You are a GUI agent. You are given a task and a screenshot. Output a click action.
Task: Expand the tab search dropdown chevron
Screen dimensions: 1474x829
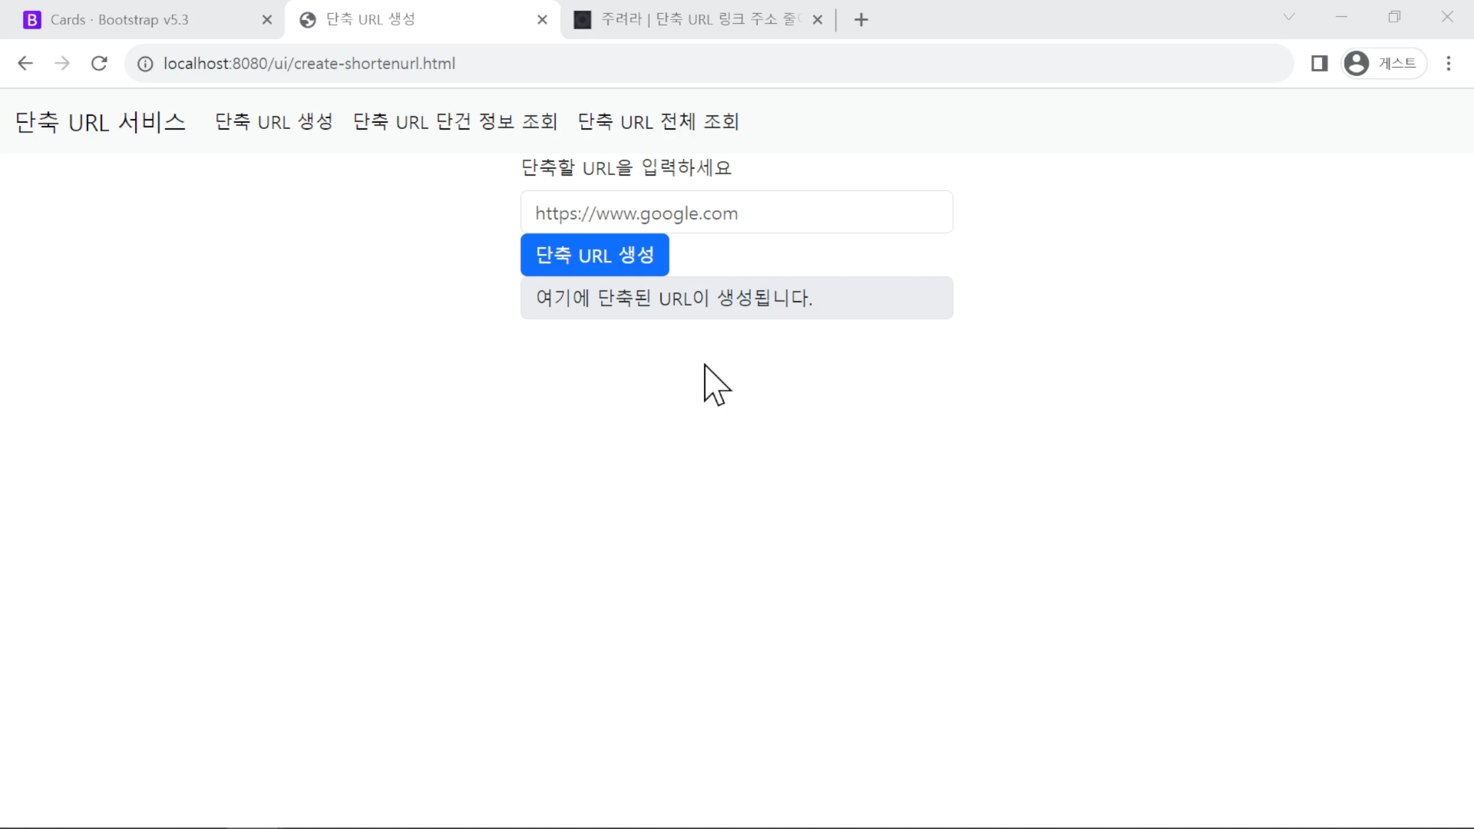coord(1289,17)
